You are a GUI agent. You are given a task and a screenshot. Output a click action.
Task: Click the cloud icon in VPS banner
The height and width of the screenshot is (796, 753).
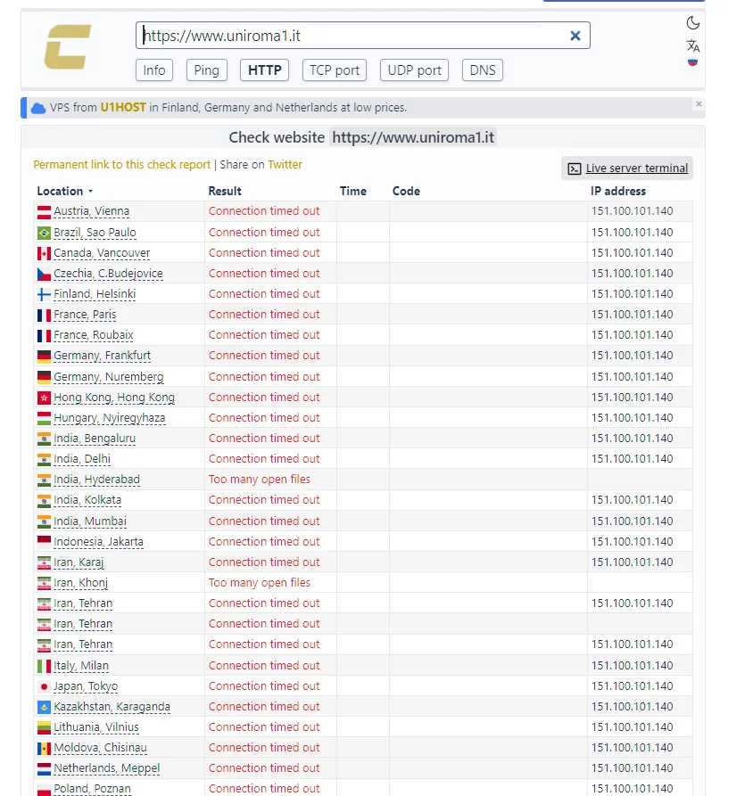(x=38, y=108)
